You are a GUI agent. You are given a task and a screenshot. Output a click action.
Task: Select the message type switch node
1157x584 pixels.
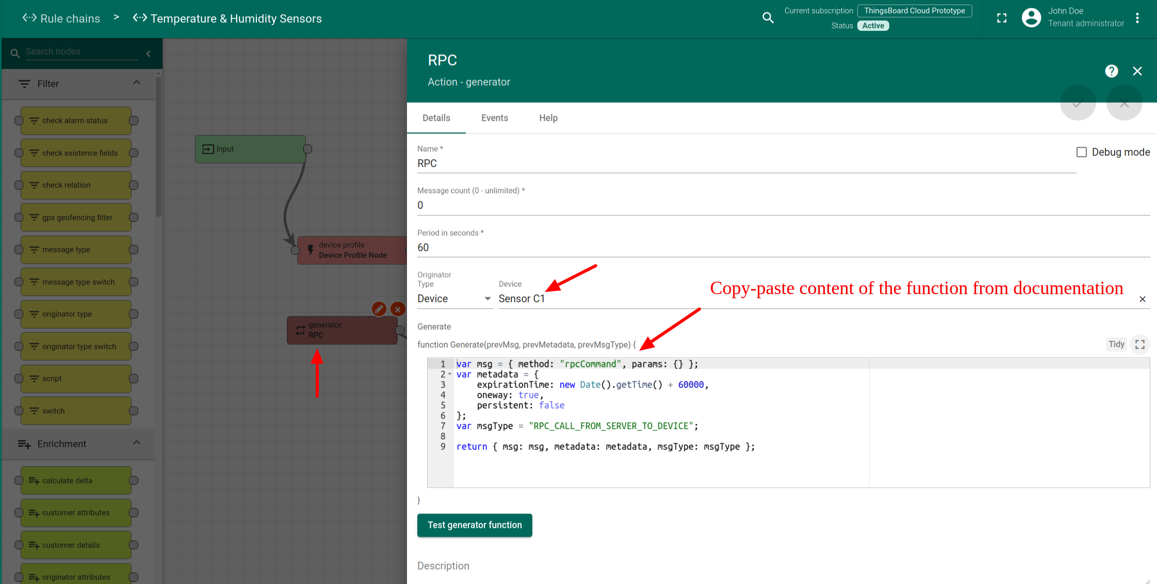76,282
